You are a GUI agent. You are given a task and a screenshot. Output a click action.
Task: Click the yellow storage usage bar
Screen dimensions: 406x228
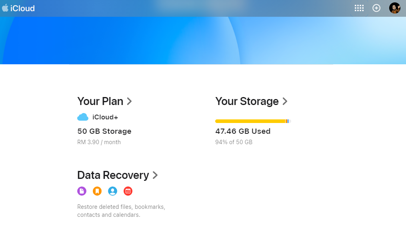pyautogui.click(x=250, y=121)
